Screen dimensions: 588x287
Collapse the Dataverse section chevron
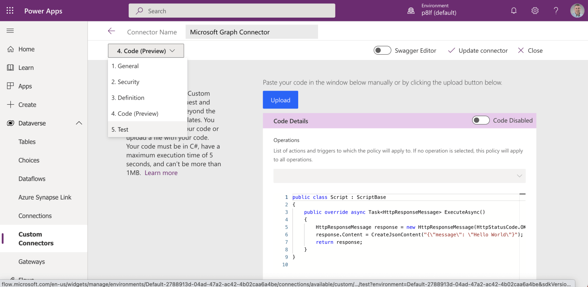pyautogui.click(x=79, y=123)
